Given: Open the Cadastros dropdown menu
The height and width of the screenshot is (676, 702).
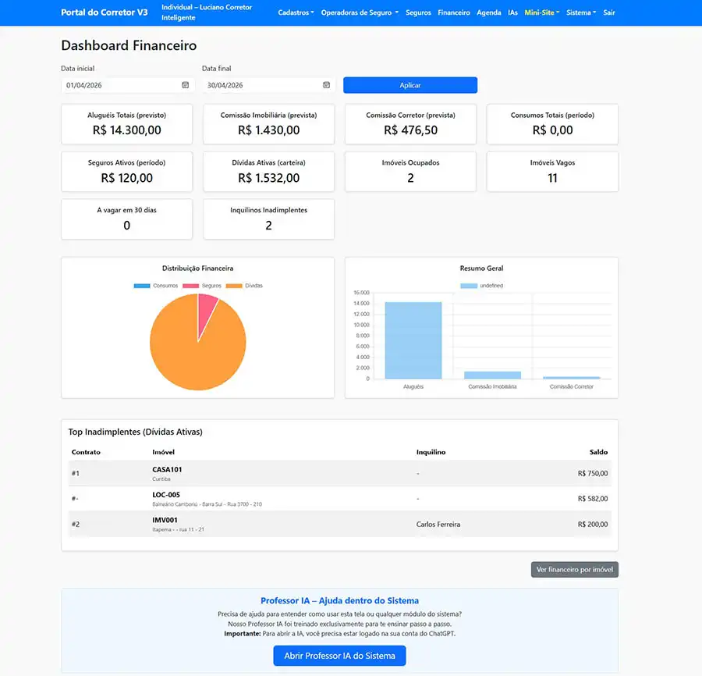Looking at the screenshot, I should pyautogui.click(x=296, y=12).
